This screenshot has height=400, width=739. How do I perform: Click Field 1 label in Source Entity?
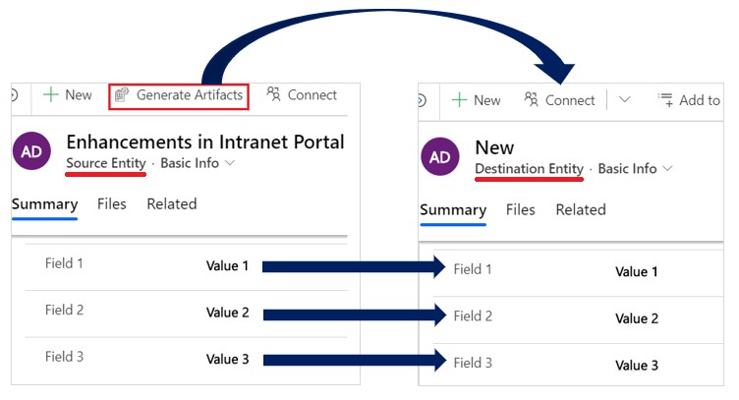[x=64, y=263]
